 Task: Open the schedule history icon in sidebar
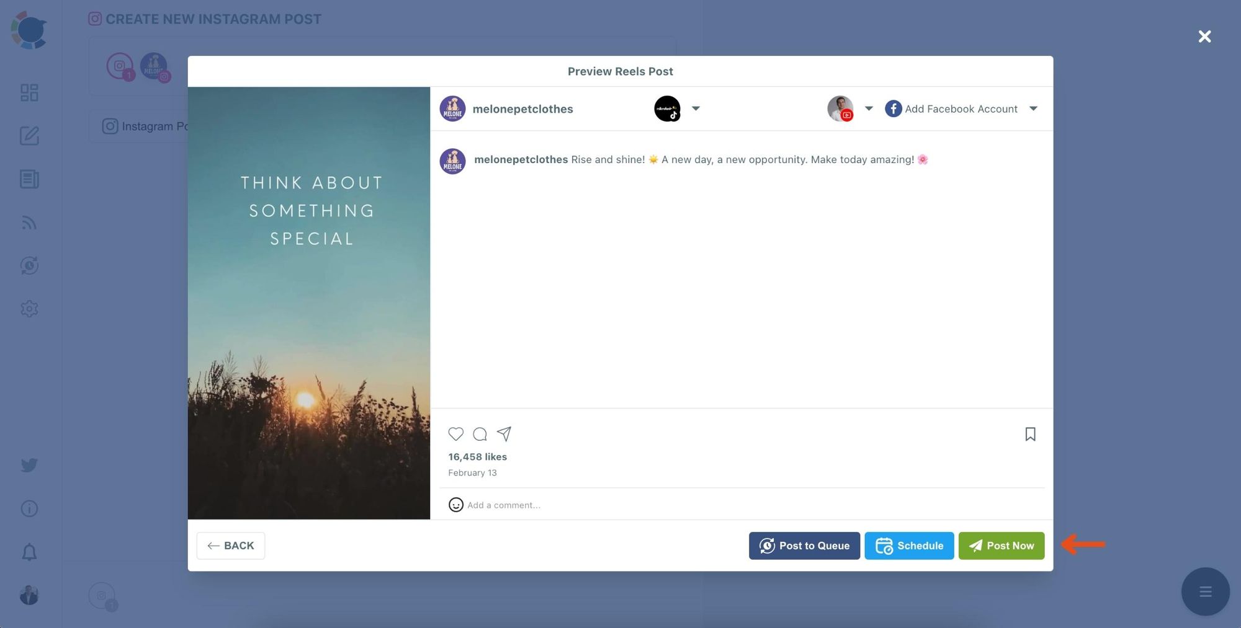29,265
